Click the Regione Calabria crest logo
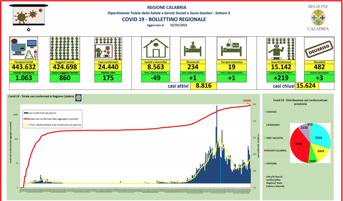 [x=318, y=18]
